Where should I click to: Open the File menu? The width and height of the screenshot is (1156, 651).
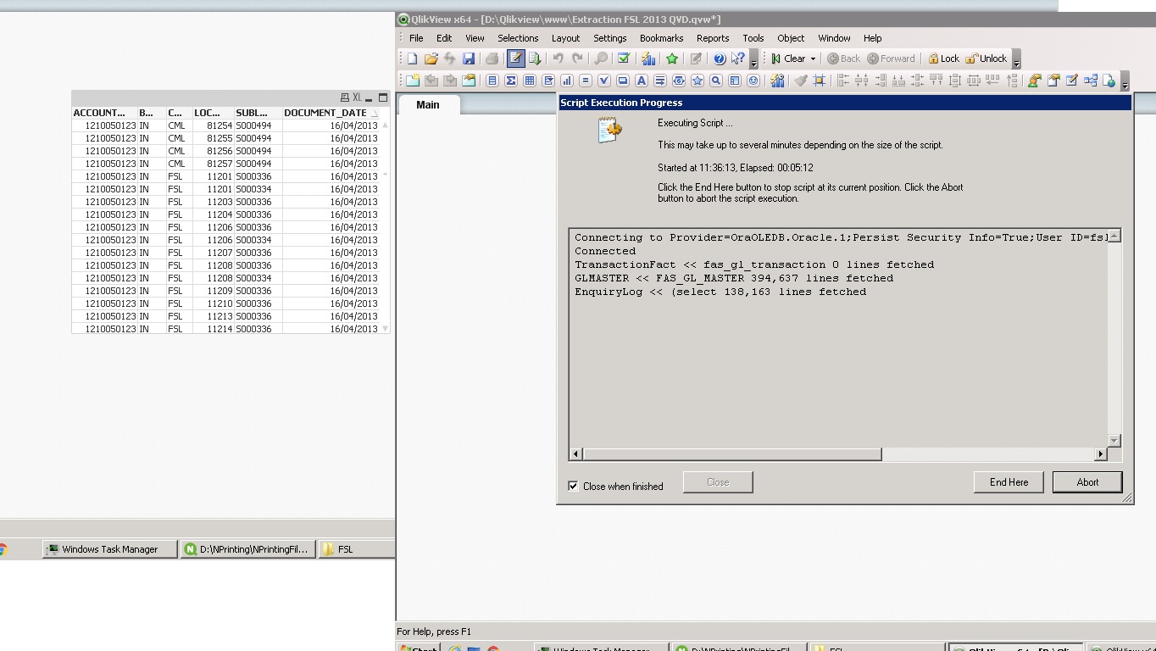[x=416, y=38]
